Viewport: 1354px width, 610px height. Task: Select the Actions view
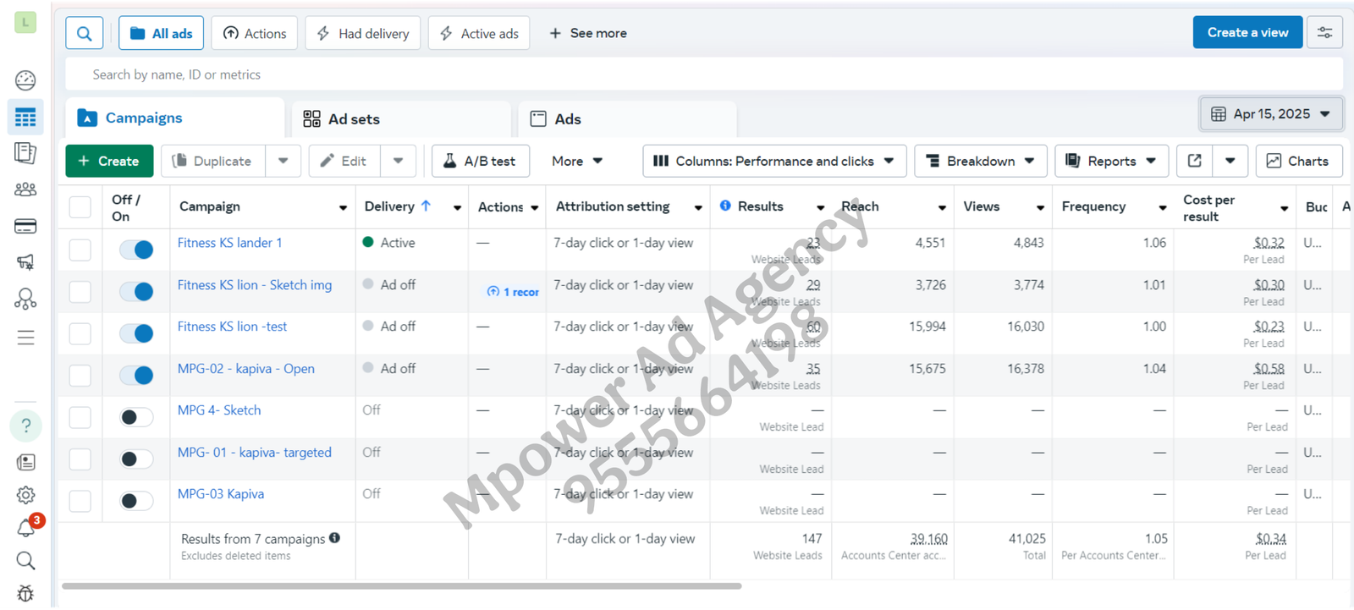255,33
